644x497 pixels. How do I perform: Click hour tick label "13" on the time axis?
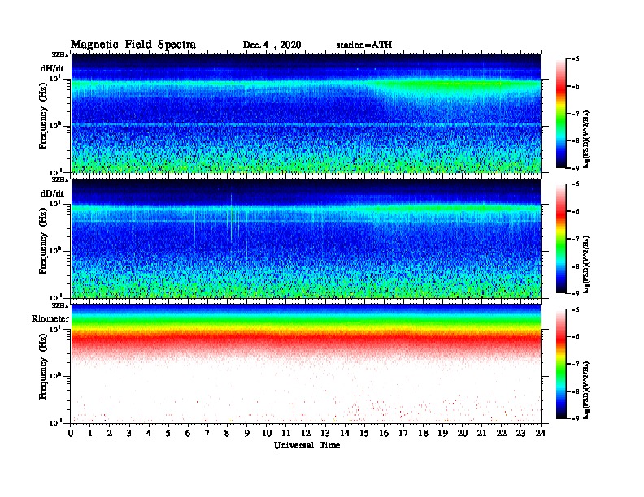pos(325,433)
